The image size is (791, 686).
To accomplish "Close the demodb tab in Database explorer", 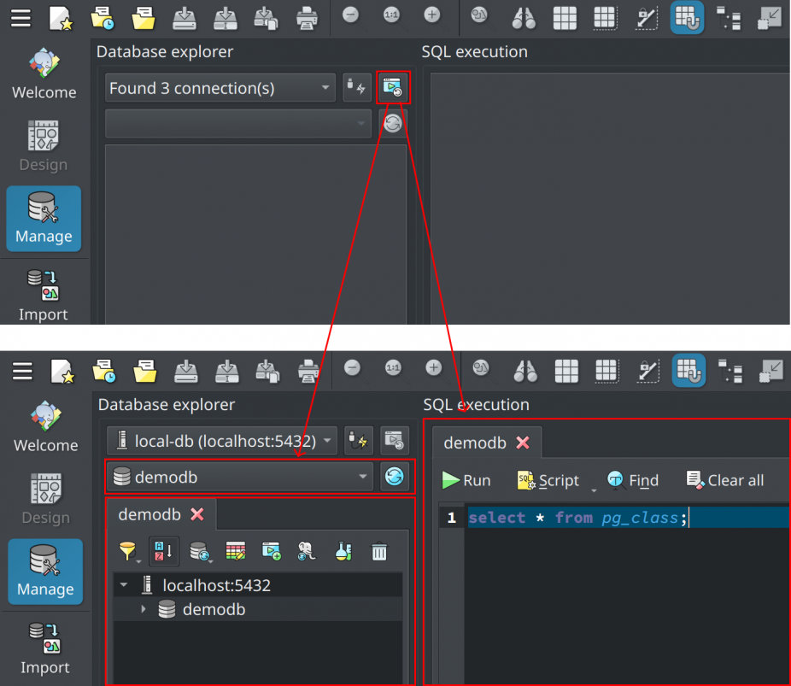I will pyautogui.click(x=197, y=514).
